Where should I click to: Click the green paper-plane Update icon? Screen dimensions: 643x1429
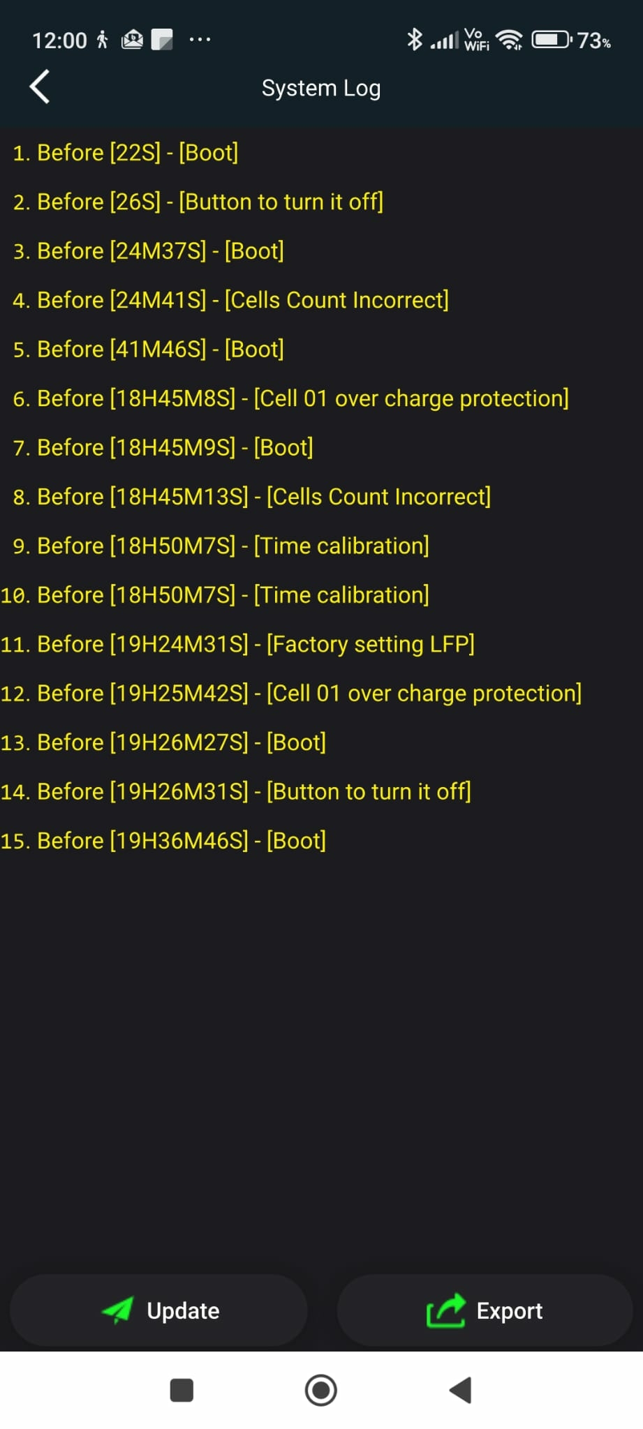click(117, 1310)
